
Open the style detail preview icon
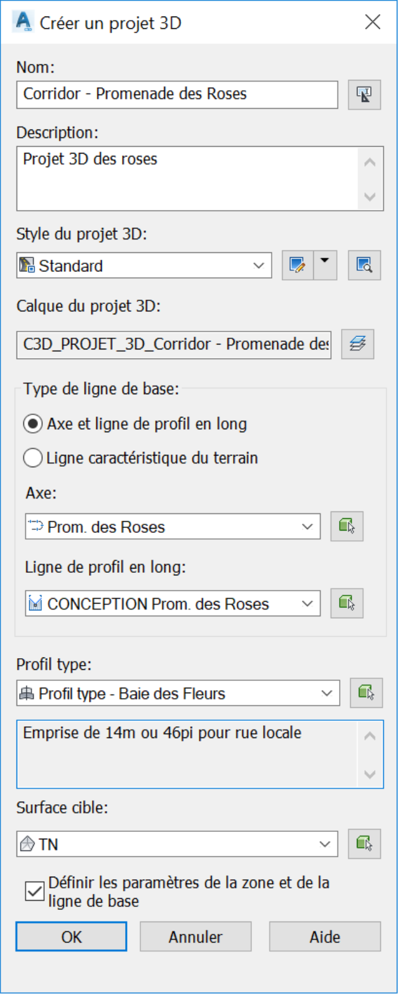tap(364, 265)
